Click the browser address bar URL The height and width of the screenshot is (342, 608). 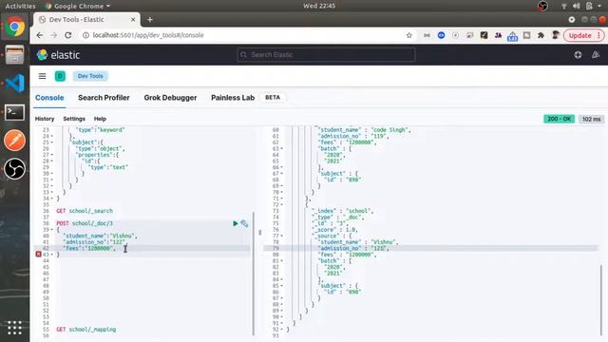click(x=148, y=35)
